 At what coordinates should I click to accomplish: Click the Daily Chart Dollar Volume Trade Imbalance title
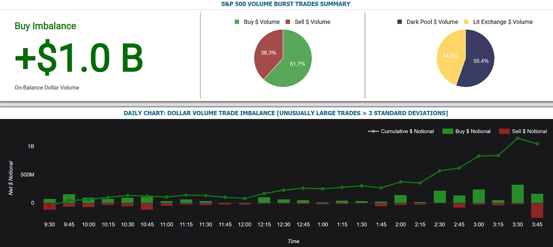(x=286, y=113)
